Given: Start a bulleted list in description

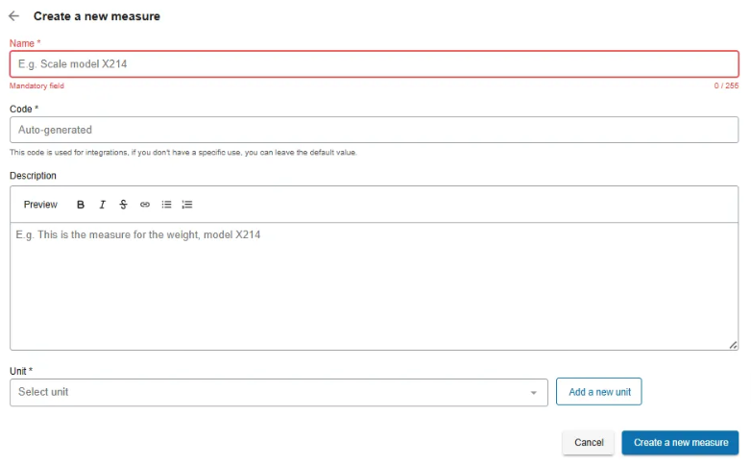Looking at the screenshot, I should pyautogui.click(x=166, y=205).
